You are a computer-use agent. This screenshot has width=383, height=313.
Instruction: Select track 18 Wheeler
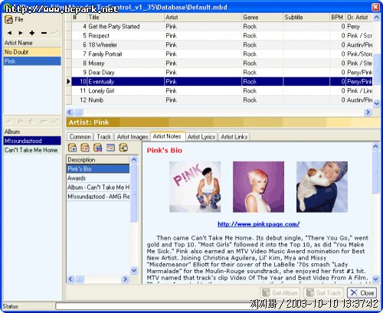(222, 45)
